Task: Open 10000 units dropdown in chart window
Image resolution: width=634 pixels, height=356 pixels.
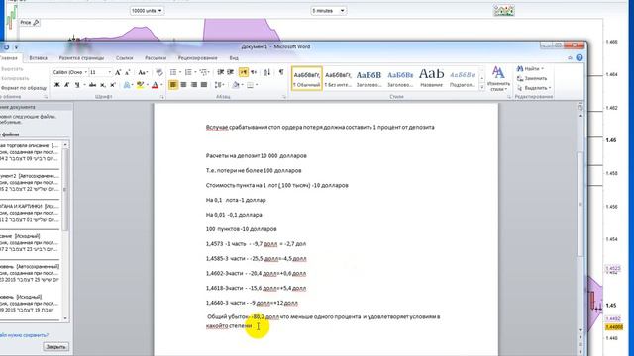Action: (147, 11)
